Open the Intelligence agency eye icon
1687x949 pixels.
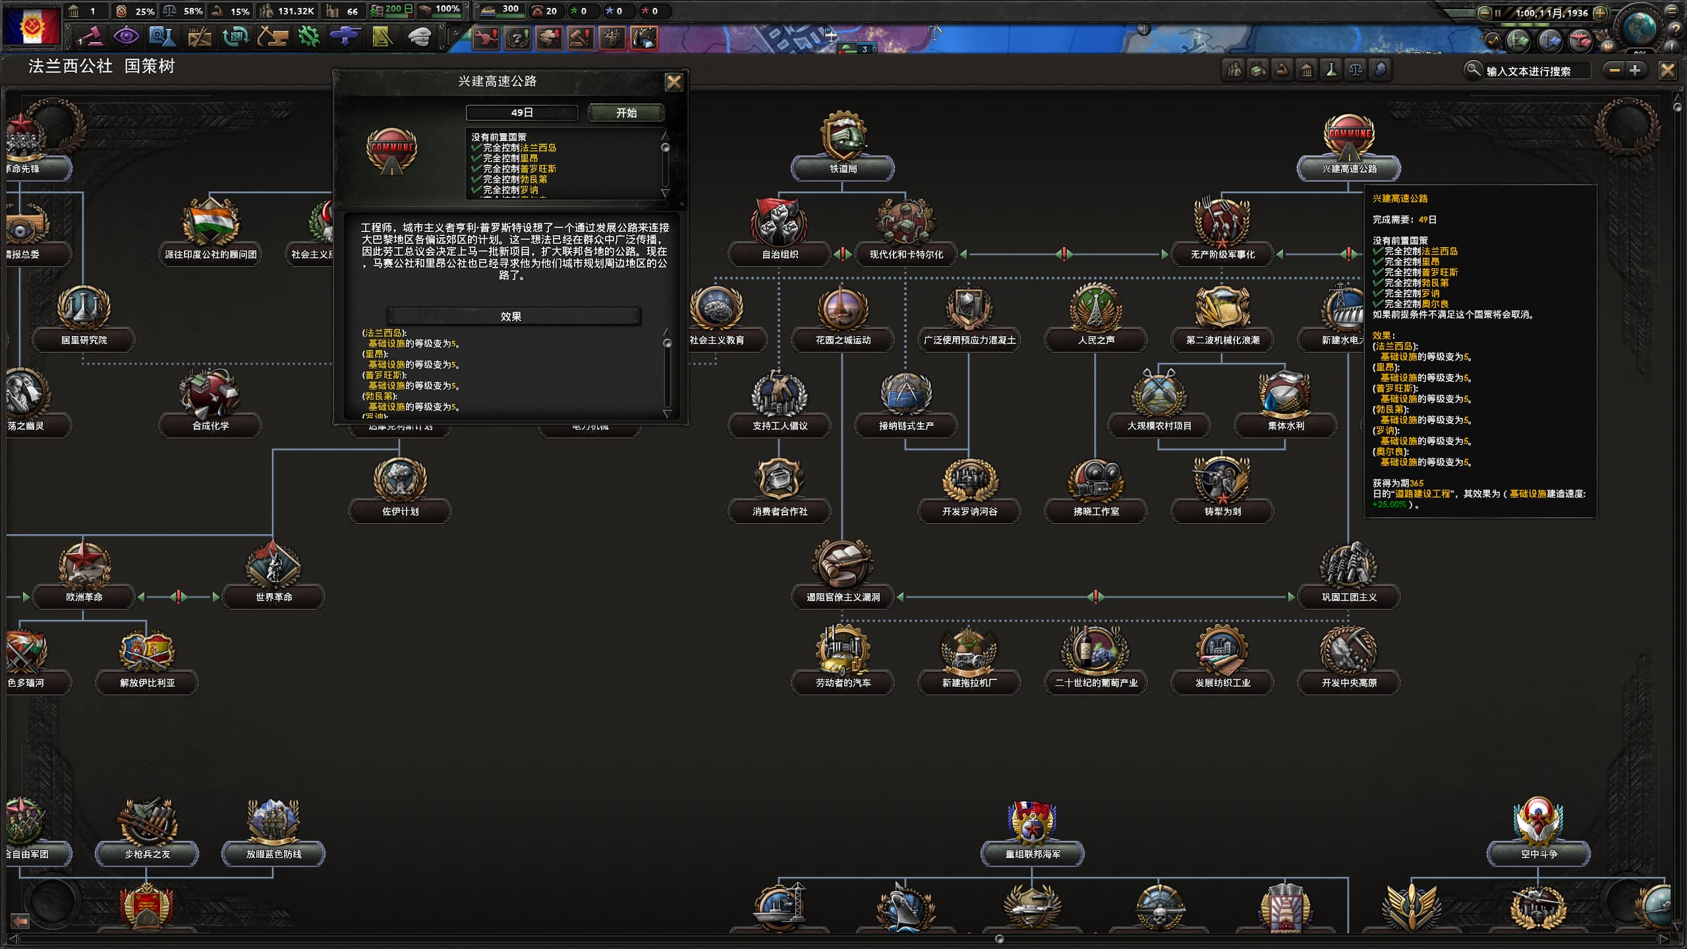point(126,36)
